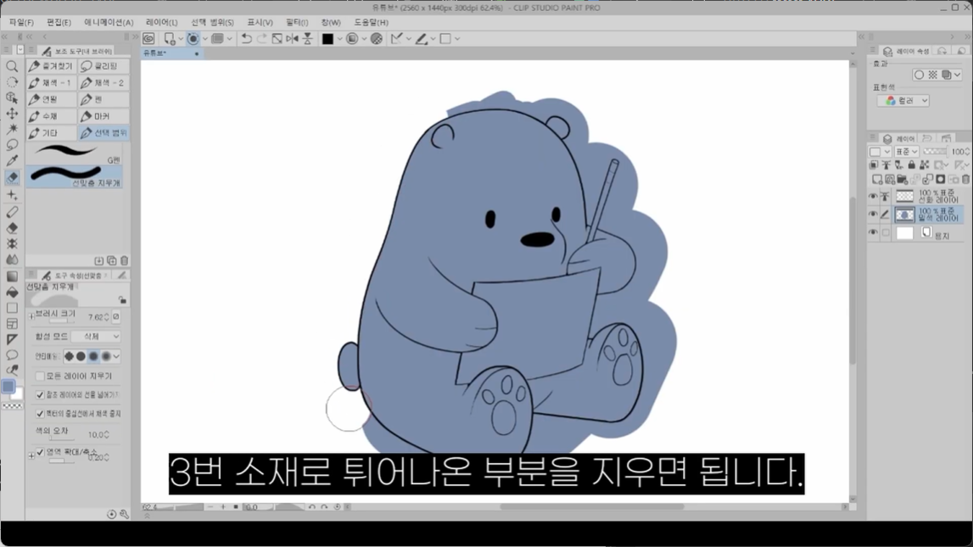Click the Redo arrow in toolbar
The width and height of the screenshot is (973, 547).
[x=262, y=38]
